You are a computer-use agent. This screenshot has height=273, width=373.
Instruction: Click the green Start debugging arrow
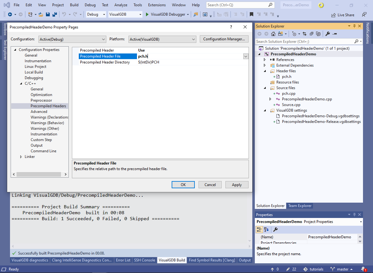pos(147,14)
